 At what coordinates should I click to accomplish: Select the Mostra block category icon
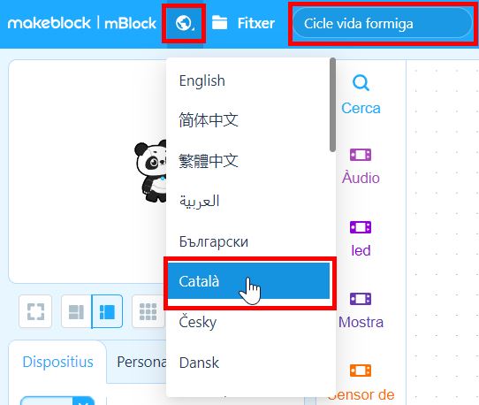point(361,299)
